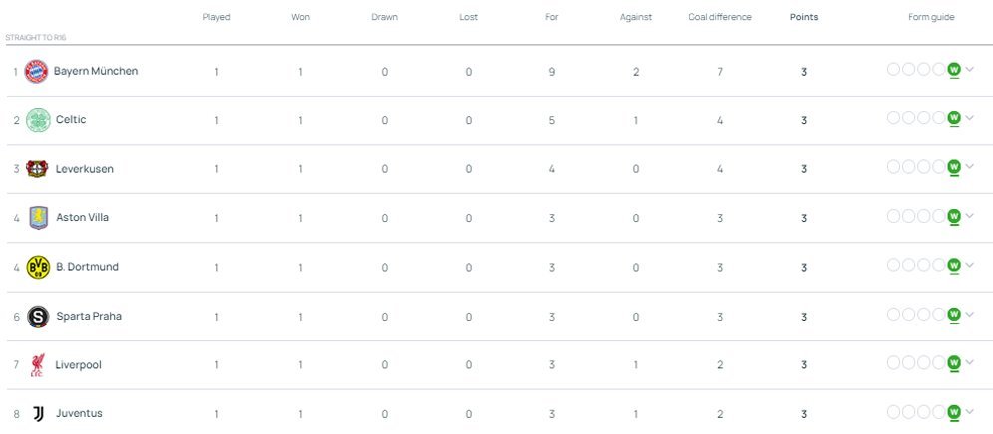This screenshot has height=434, width=993.
Task: Click the Aston Villa club crest
Action: 38,217
